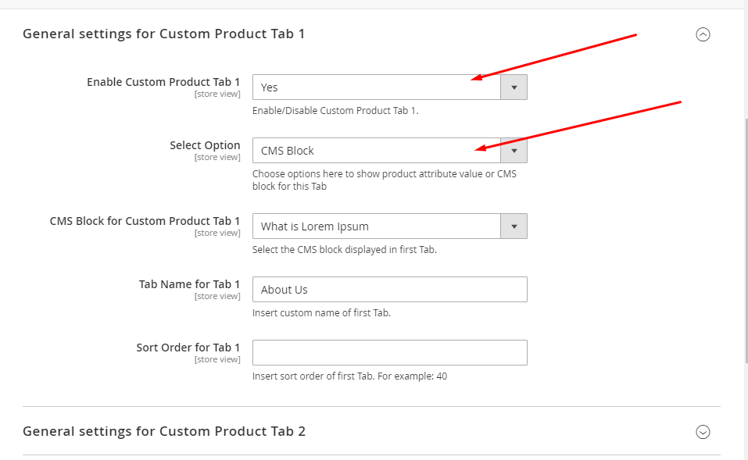This screenshot has width=748, height=460.
Task: Collapse the Custom Product Tab 1 section icon
Action: [703, 34]
